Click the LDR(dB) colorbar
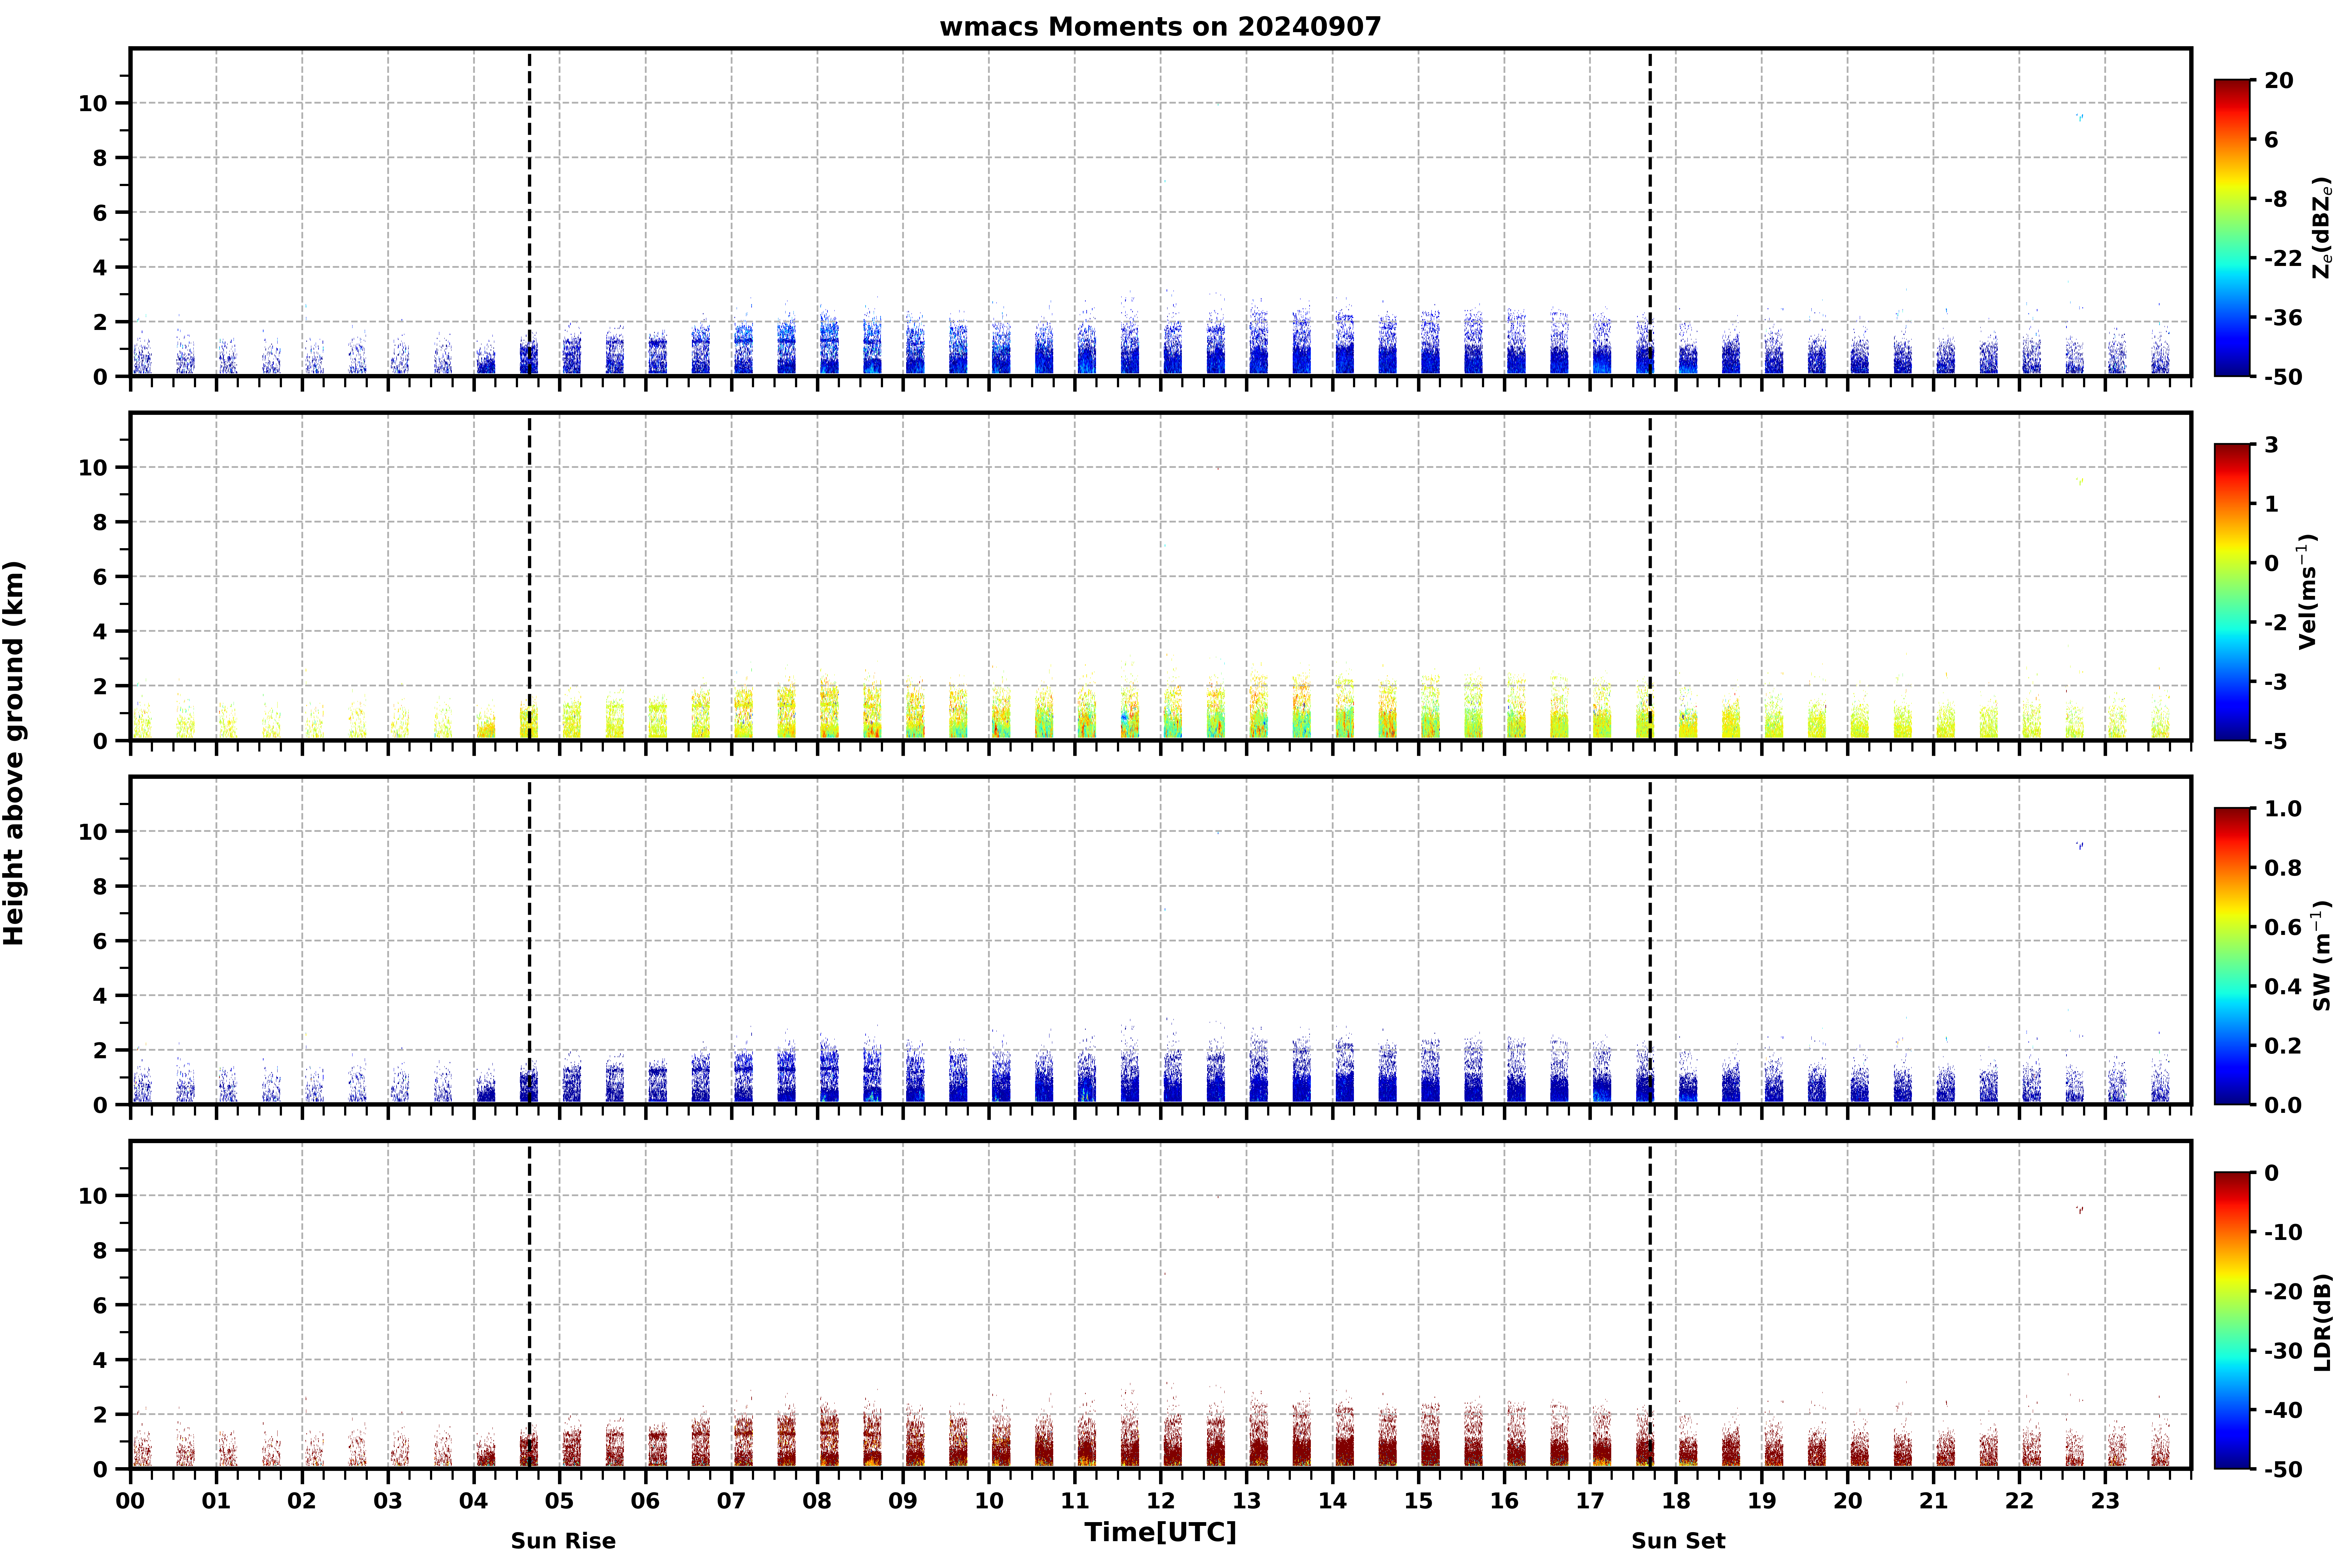 point(2232,1320)
